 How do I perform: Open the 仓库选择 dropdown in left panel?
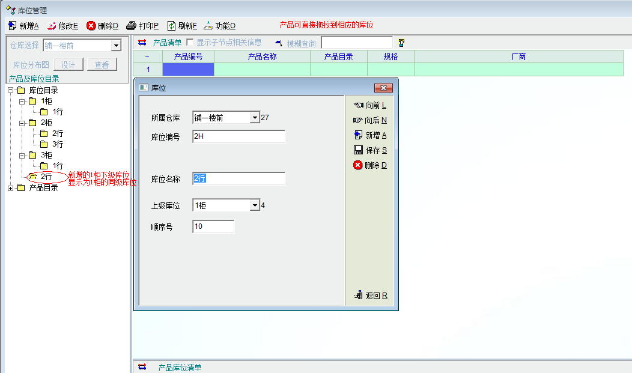point(116,46)
